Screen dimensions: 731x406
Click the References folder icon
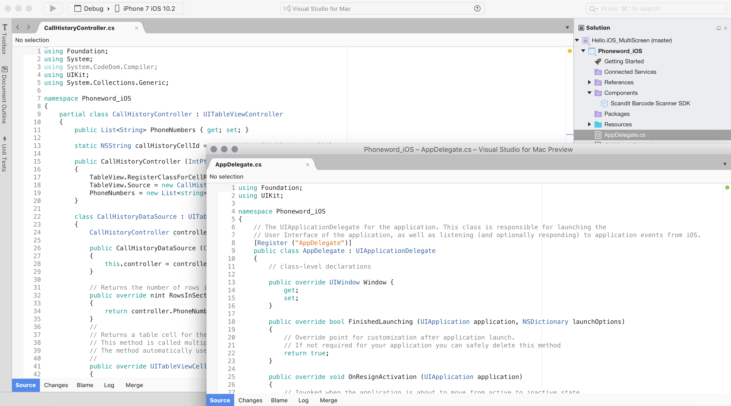click(x=598, y=82)
